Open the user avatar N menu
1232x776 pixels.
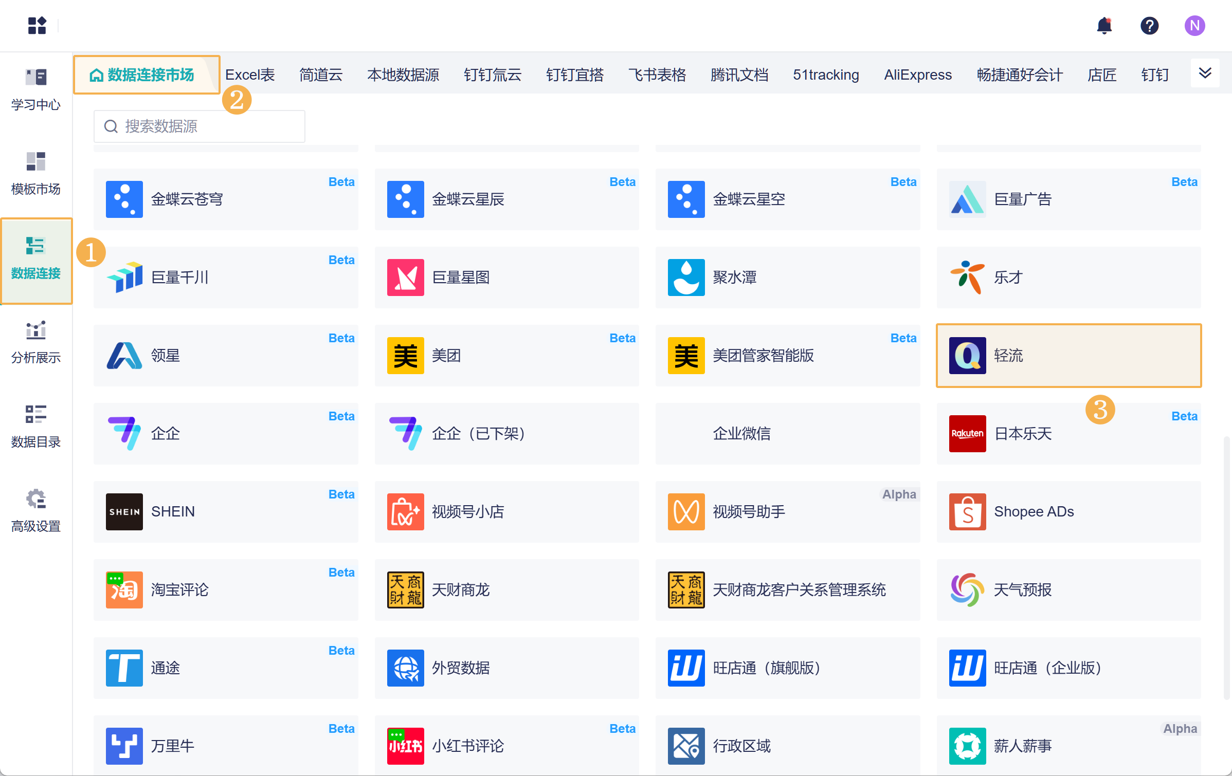pyautogui.click(x=1194, y=26)
